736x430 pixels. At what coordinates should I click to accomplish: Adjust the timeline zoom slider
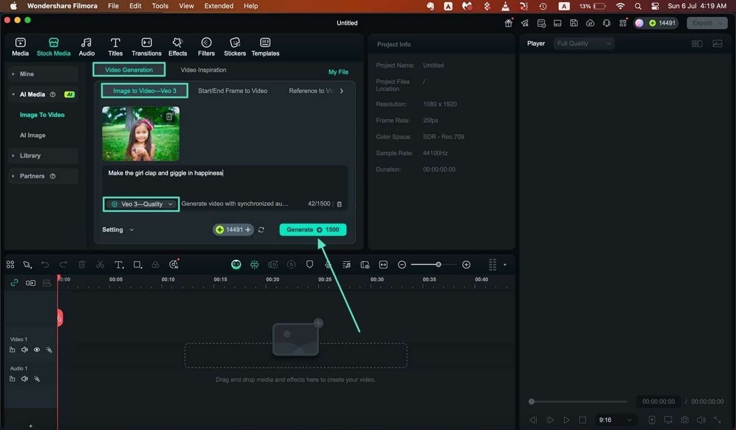438,265
